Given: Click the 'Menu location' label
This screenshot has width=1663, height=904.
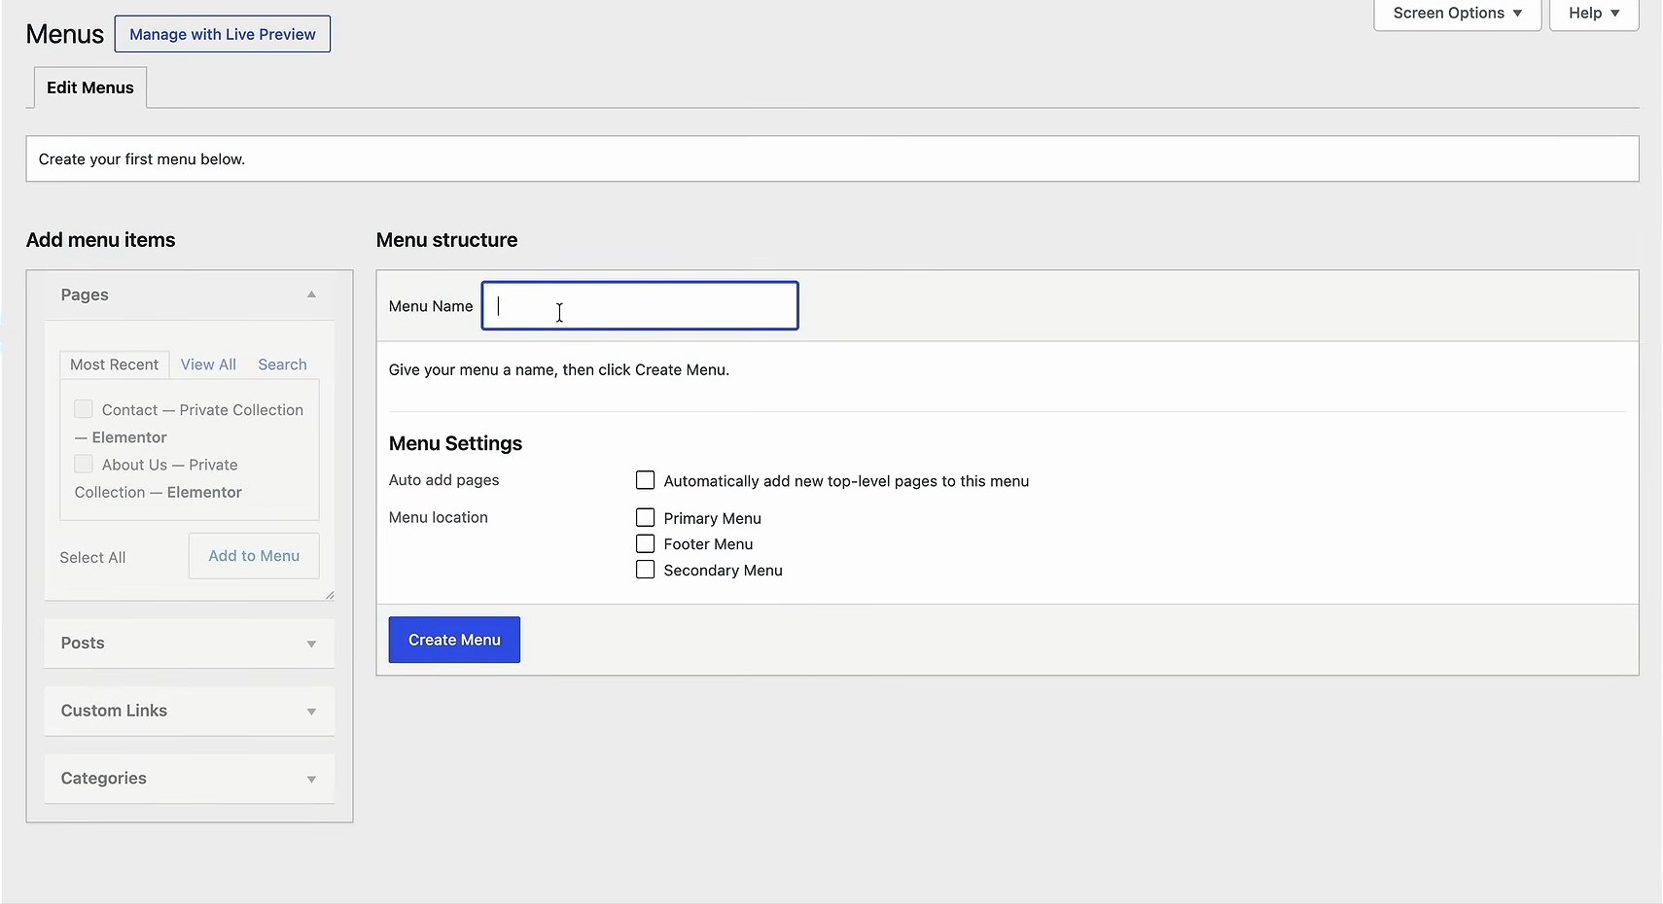Looking at the screenshot, I should (439, 517).
